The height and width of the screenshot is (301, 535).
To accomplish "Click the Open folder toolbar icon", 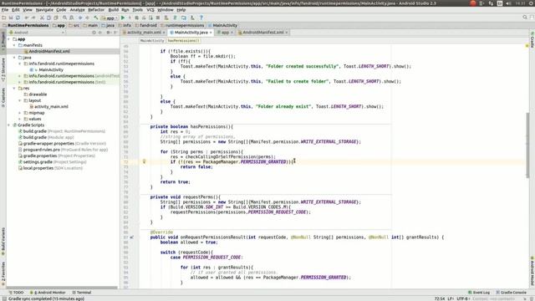I will (x=3, y=18).
